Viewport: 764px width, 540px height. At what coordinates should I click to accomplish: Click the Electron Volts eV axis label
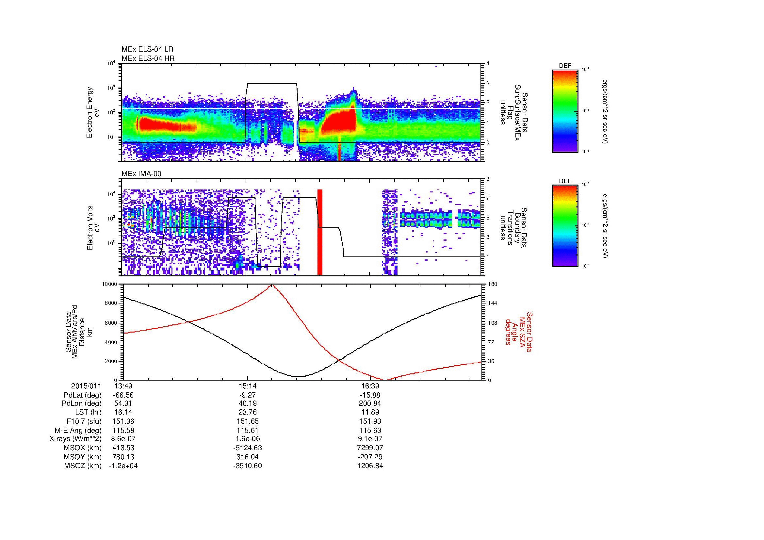93,228
